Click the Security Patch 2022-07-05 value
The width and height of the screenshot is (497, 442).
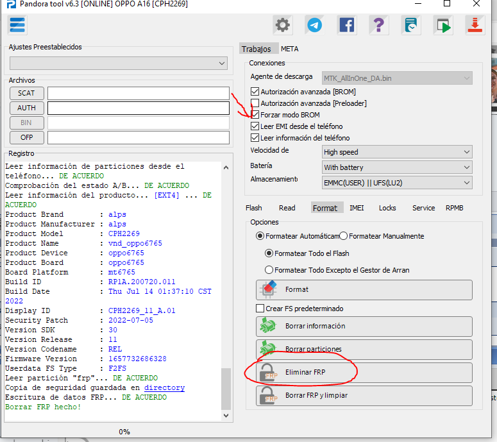(x=131, y=320)
